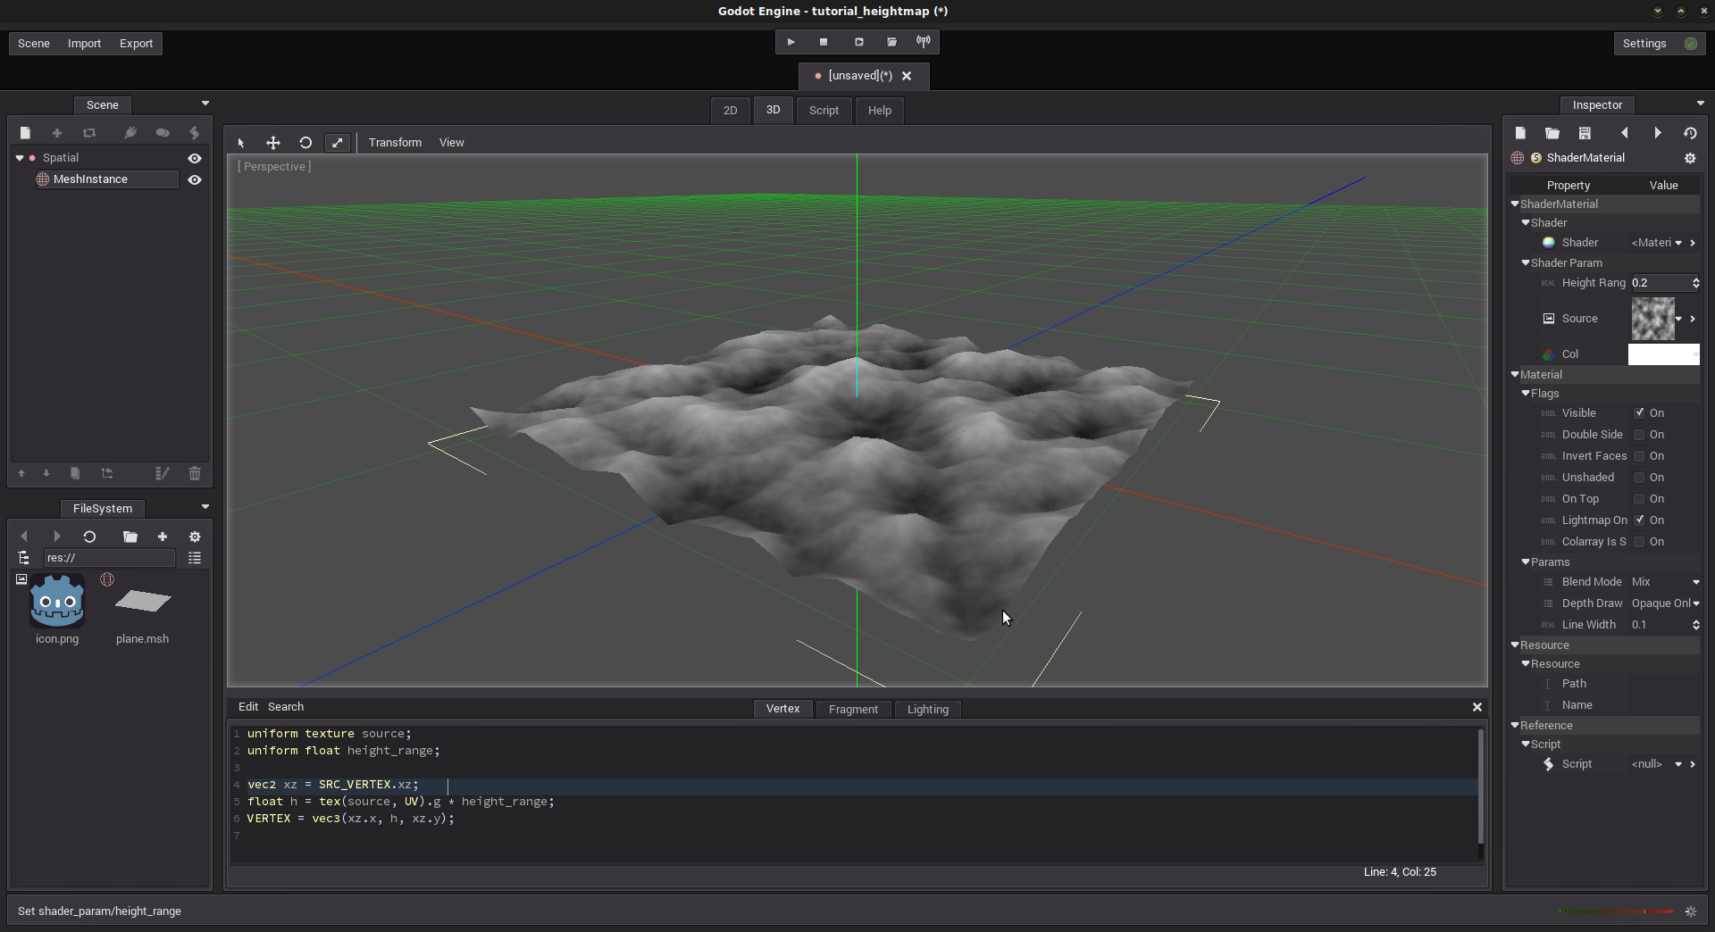Select the plane.msh file thumbnail
1715x932 pixels.
click(x=142, y=603)
